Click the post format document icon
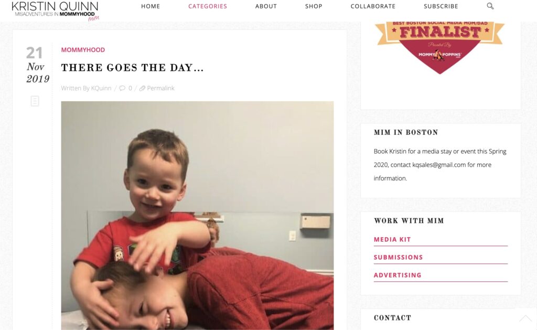 (35, 101)
